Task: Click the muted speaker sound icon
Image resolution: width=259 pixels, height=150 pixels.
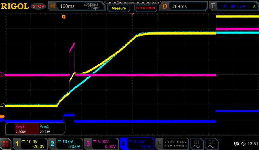Action: coord(244,144)
